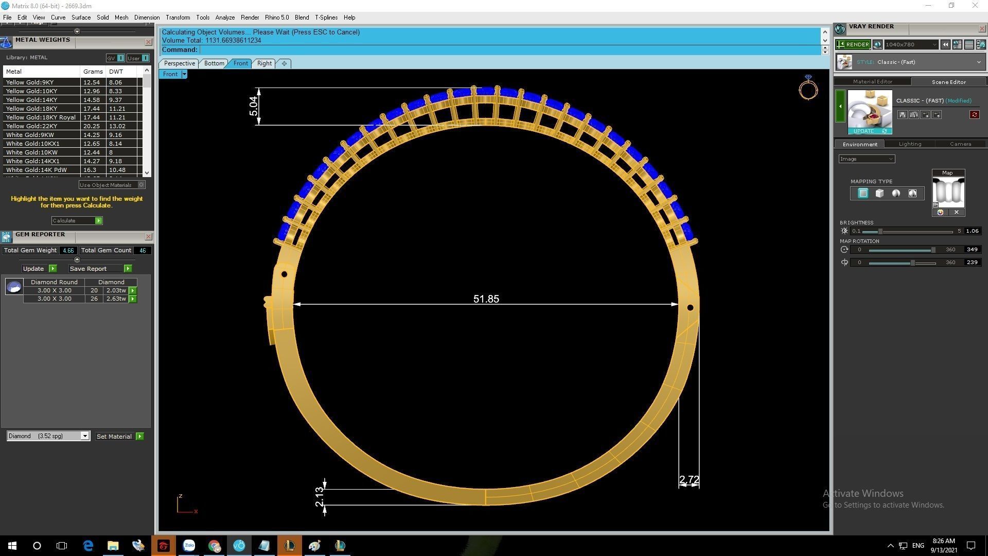Click the Save Report green arrow
The height and width of the screenshot is (556, 988).
[x=128, y=269]
